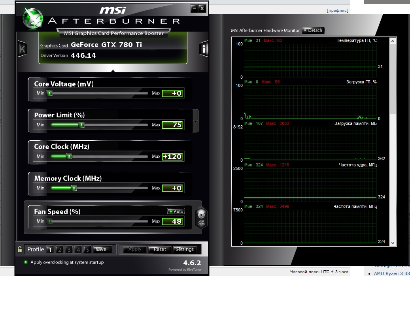Expand the Power Limit dropdown arrow
Viewport: 410px width, 313px height.
(195, 121)
